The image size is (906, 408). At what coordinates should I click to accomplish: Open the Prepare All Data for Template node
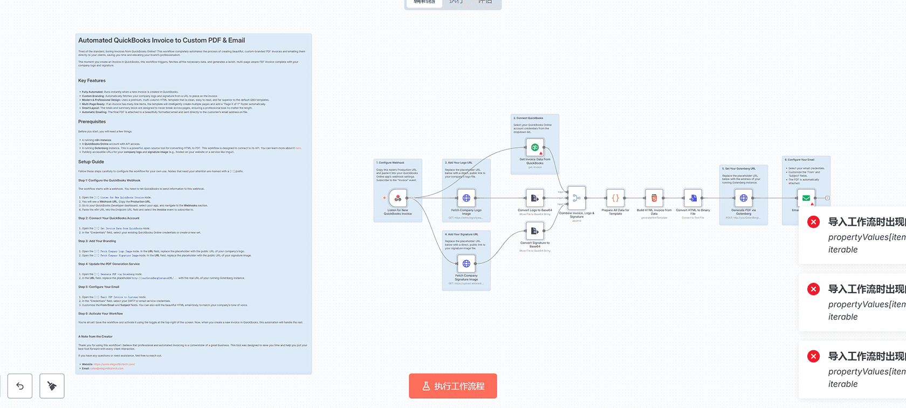tap(615, 198)
